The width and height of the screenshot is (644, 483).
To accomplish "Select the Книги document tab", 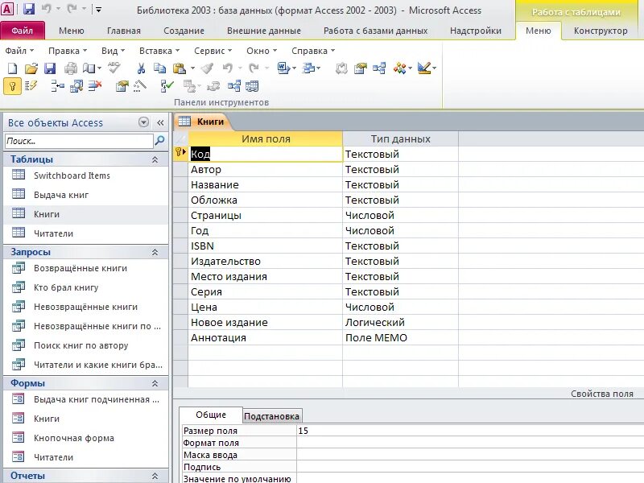I will point(203,122).
